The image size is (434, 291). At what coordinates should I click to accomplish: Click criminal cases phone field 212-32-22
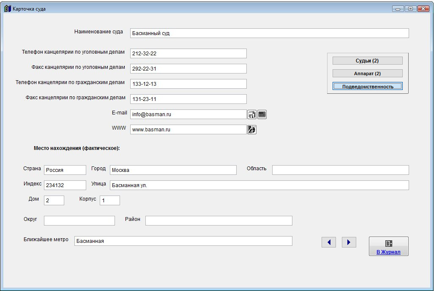[188, 53]
